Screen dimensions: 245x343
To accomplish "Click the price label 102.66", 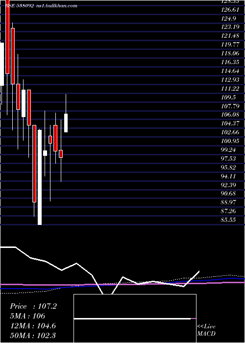I will click(x=230, y=132).
